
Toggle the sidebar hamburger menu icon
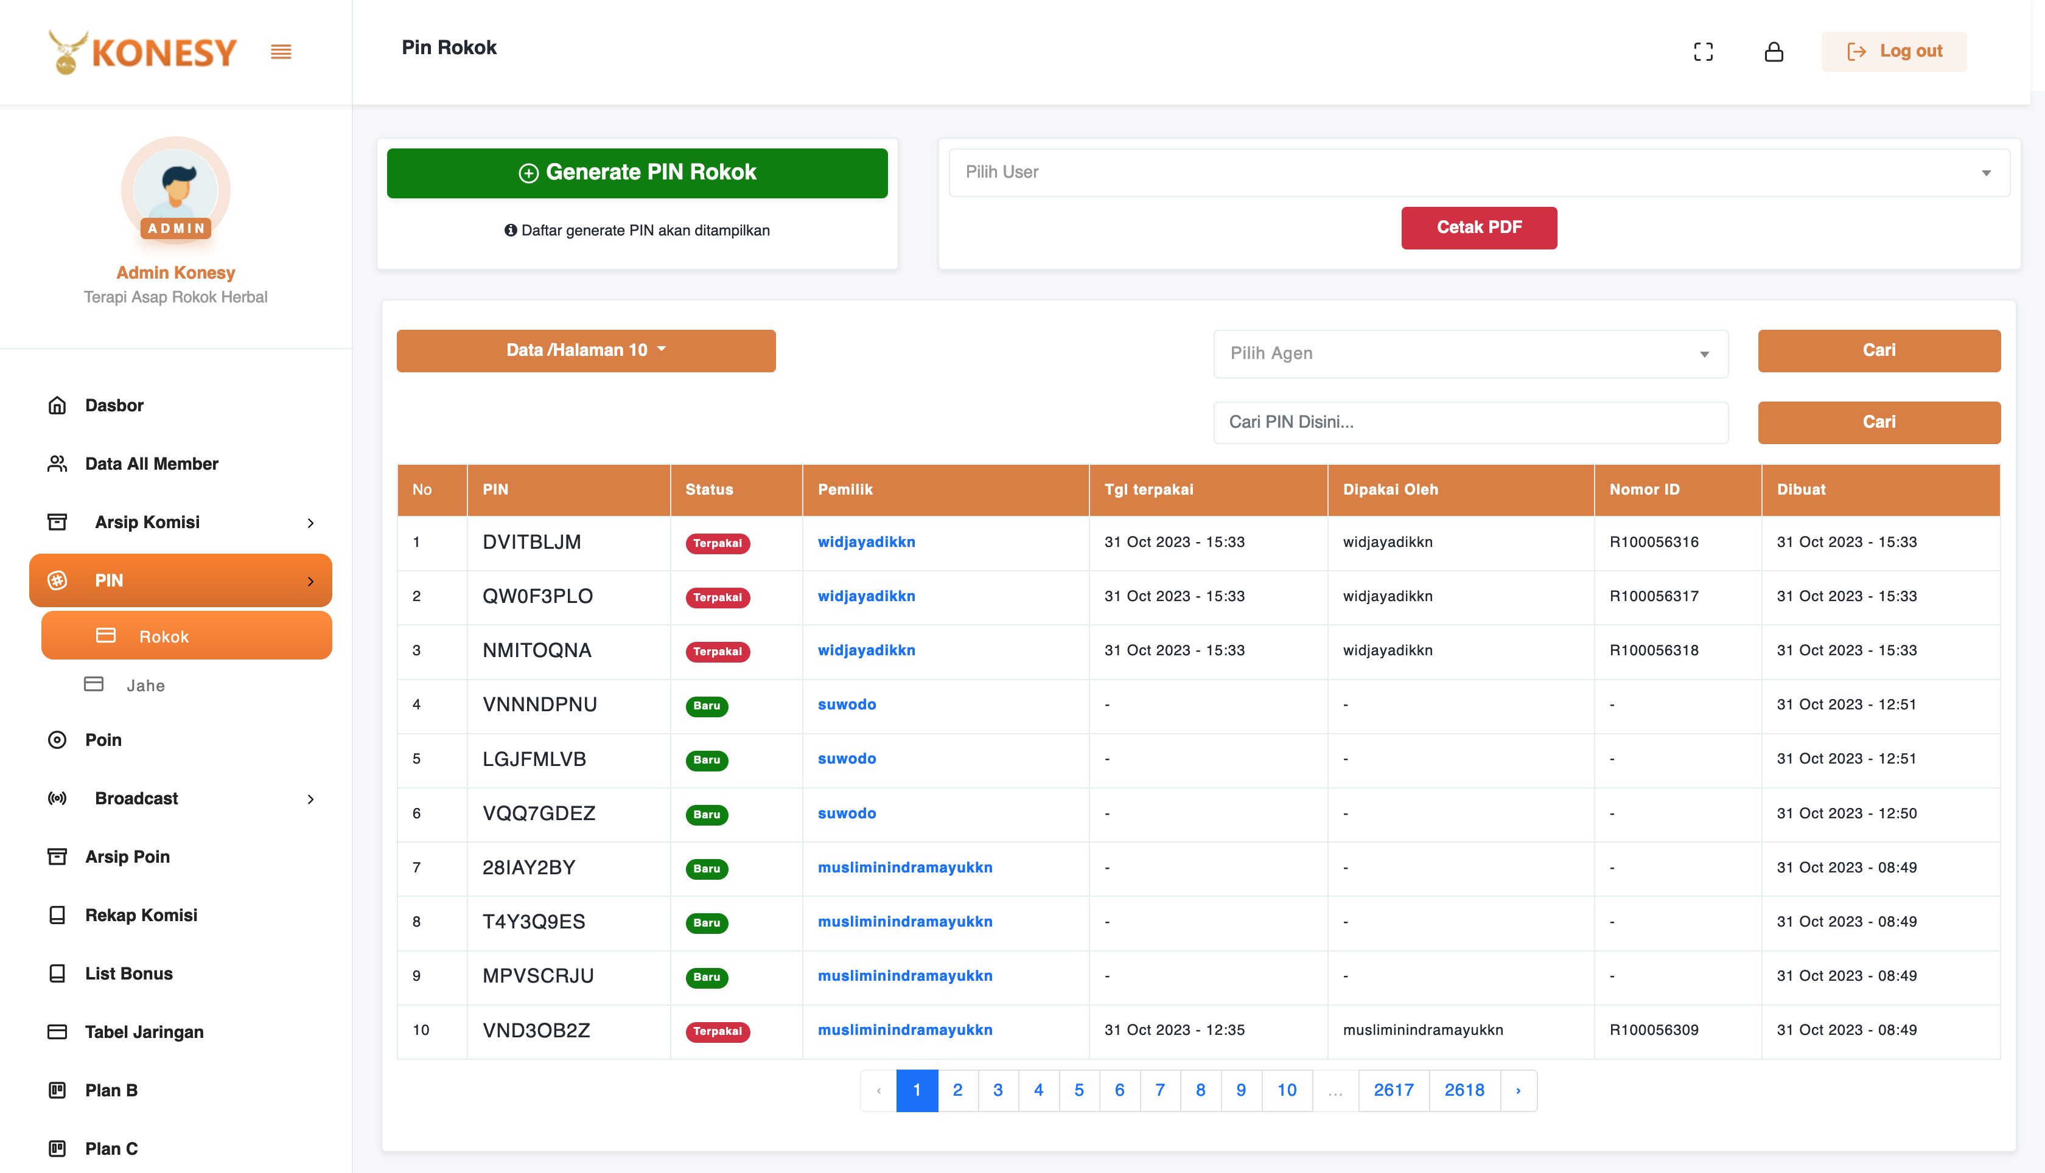pyautogui.click(x=281, y=52)
